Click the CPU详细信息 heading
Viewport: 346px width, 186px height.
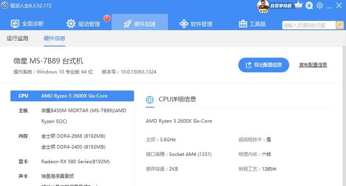pyautogui.click(x=177, y=99)
